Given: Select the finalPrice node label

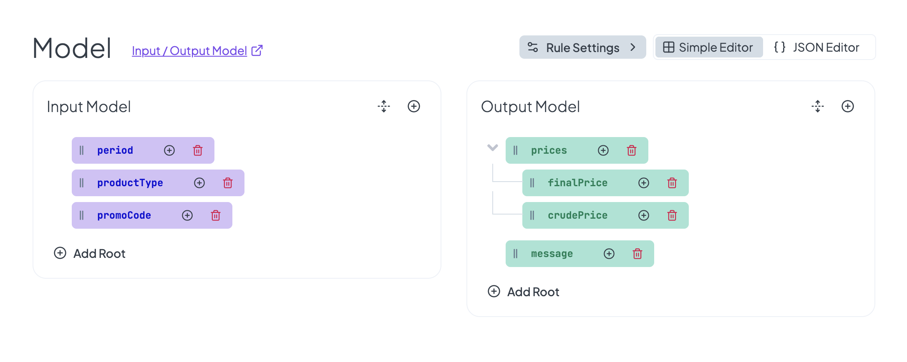Looking at the screenshot, I should point(577,183).
